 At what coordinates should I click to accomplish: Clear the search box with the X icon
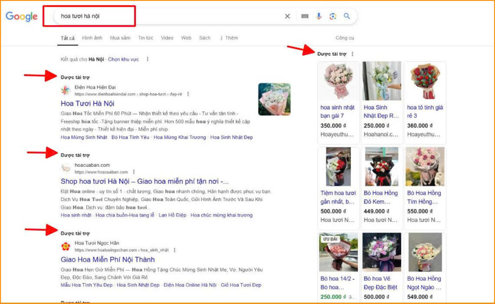point(287,16)
